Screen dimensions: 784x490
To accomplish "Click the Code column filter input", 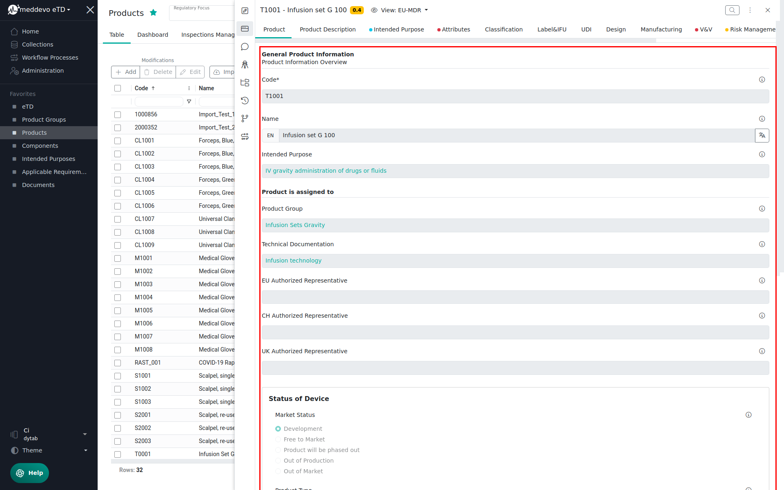I will [x=158, y=101].
